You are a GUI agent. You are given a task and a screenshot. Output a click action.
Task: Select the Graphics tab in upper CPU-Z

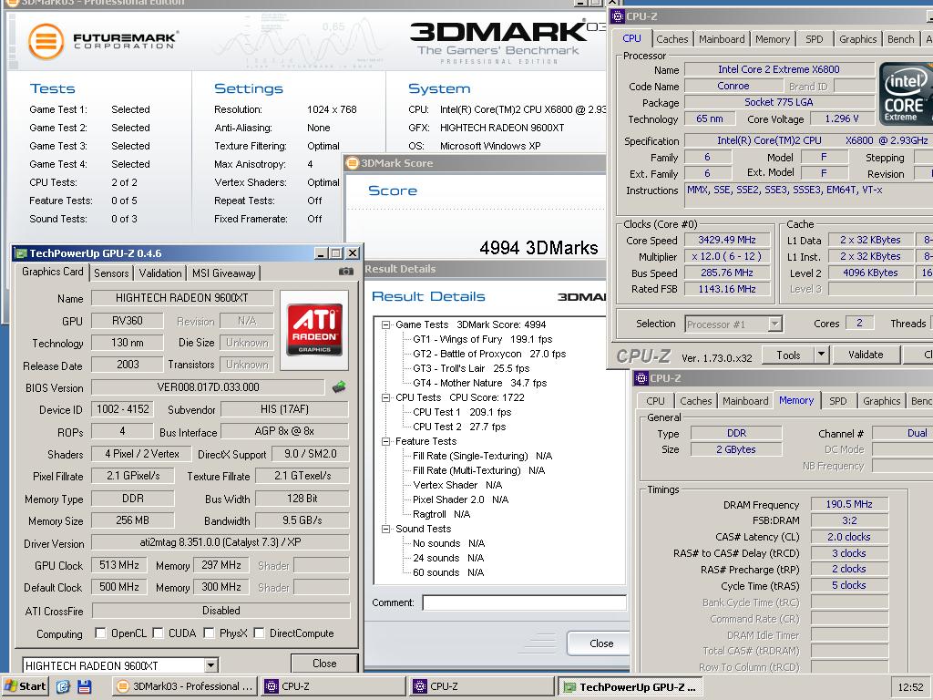click(857, 39)
